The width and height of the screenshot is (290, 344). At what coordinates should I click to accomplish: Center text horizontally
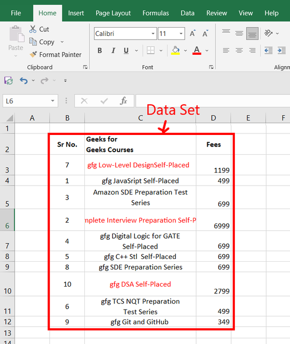(x=239, y=51)
